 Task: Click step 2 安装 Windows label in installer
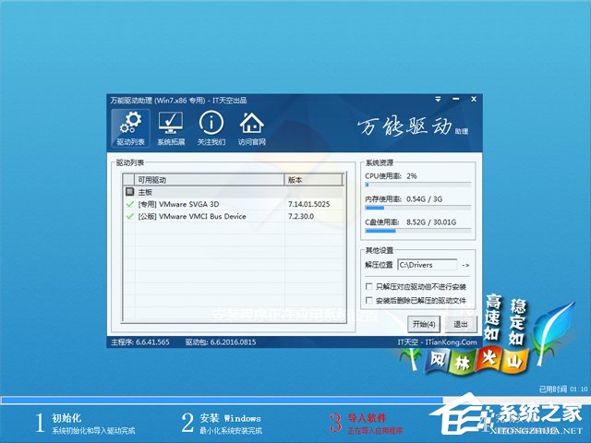230,418
